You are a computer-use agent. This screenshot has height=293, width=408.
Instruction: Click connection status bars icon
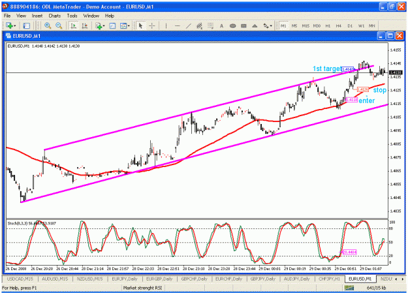click(349, 288)
